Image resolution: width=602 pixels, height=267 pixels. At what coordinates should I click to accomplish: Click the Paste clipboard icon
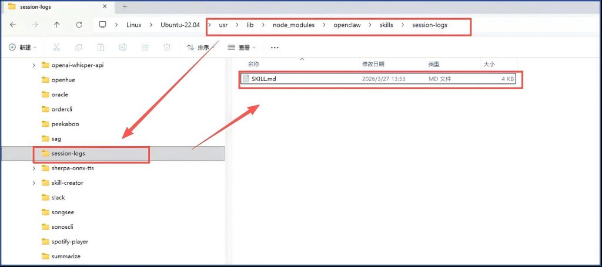101,47
